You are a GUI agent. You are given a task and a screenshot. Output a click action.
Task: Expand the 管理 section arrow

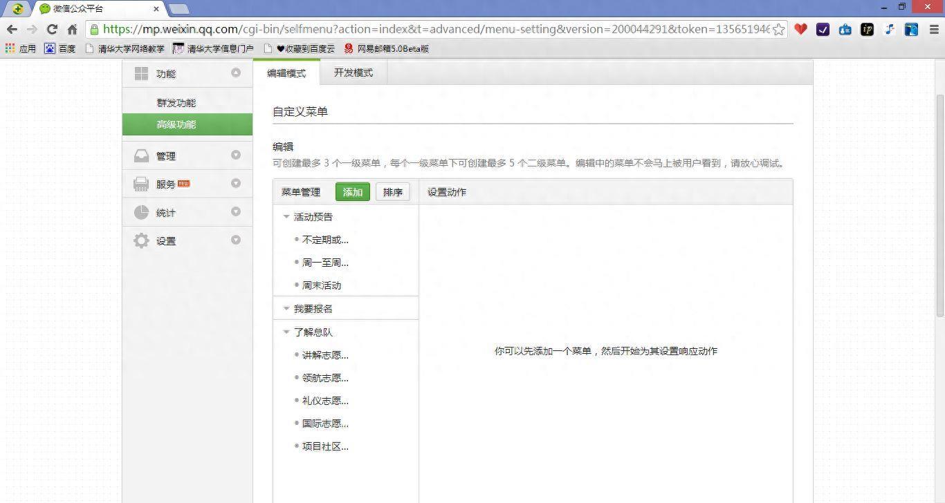pos(236,155)
